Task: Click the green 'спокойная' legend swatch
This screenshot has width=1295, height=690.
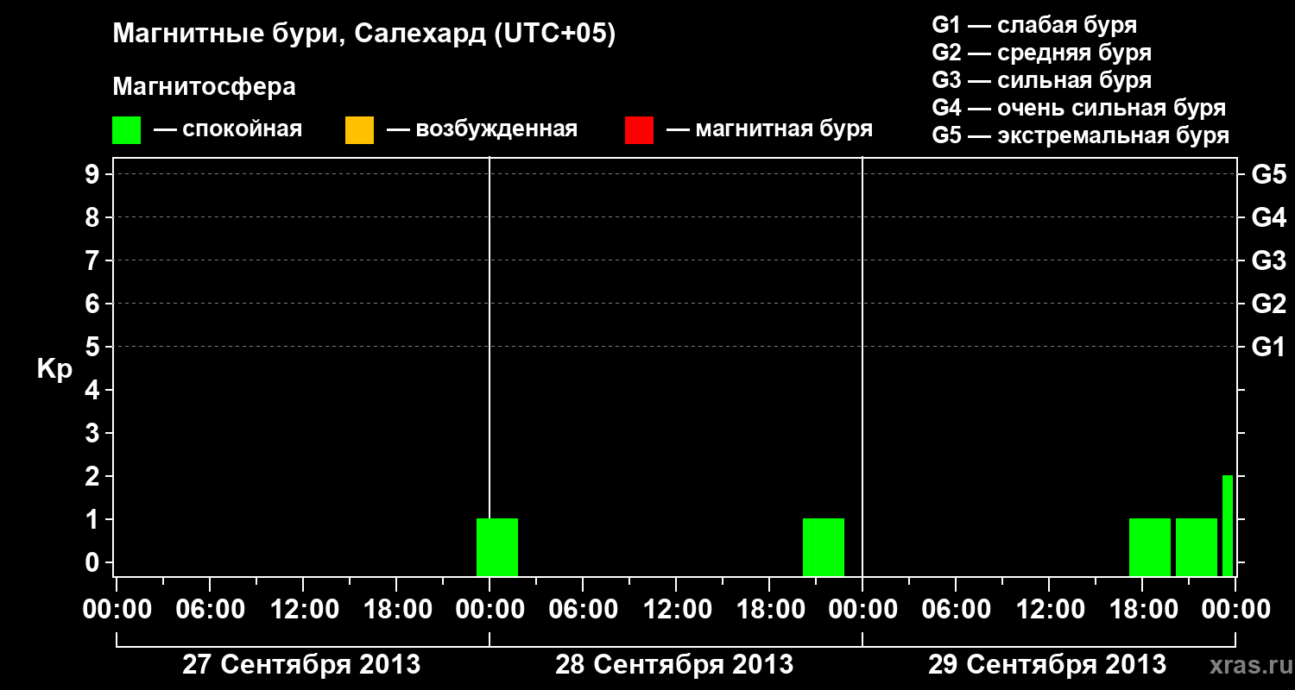Action: [x=126, y=130]
